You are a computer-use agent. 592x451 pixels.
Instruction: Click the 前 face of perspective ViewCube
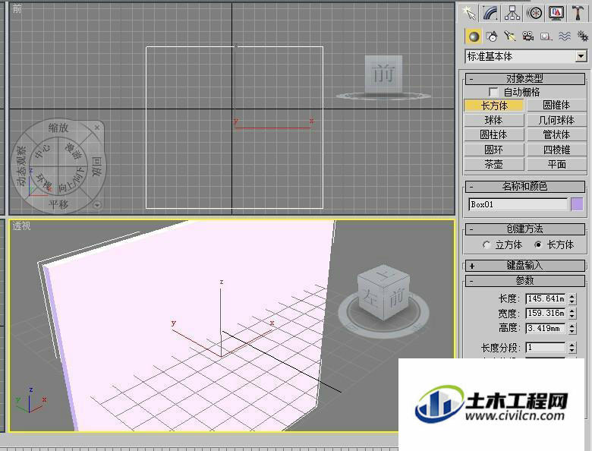[x=396, y=298]
